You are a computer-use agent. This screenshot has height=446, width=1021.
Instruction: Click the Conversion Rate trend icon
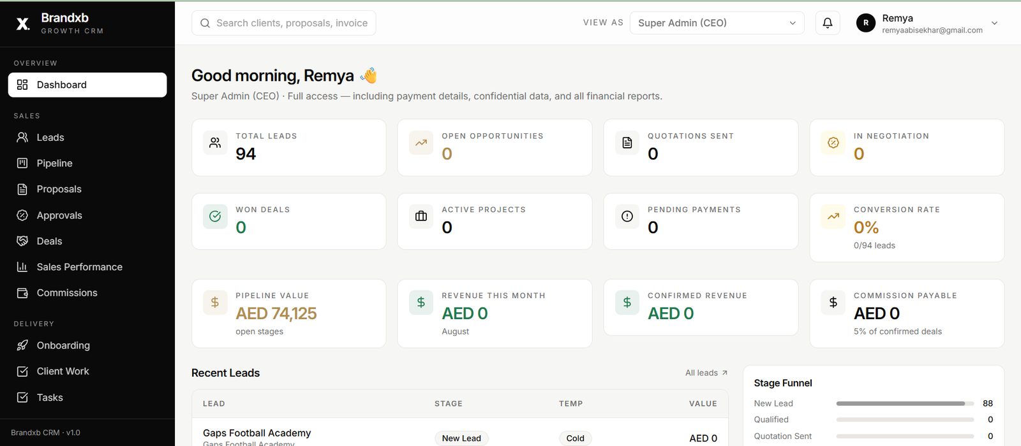(x=833, y=216)
